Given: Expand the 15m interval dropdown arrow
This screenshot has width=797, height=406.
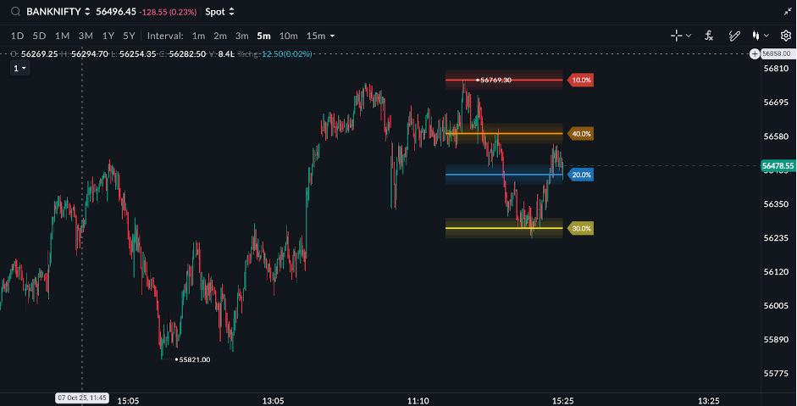Looking at the screenshot, I should click(x=332, y=36).
